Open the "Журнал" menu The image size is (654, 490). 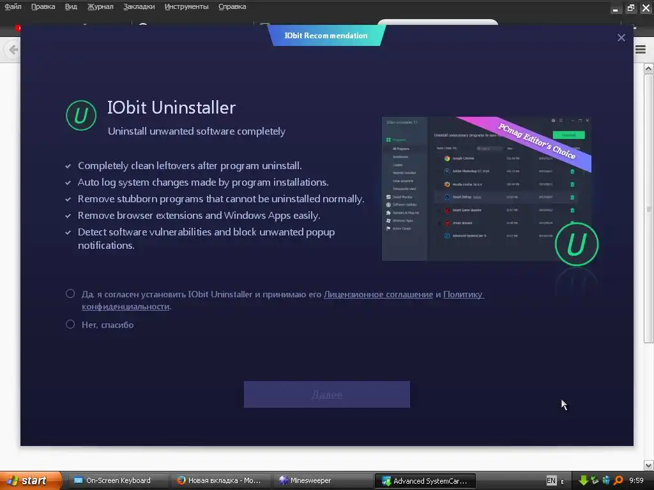click(100, 6)
